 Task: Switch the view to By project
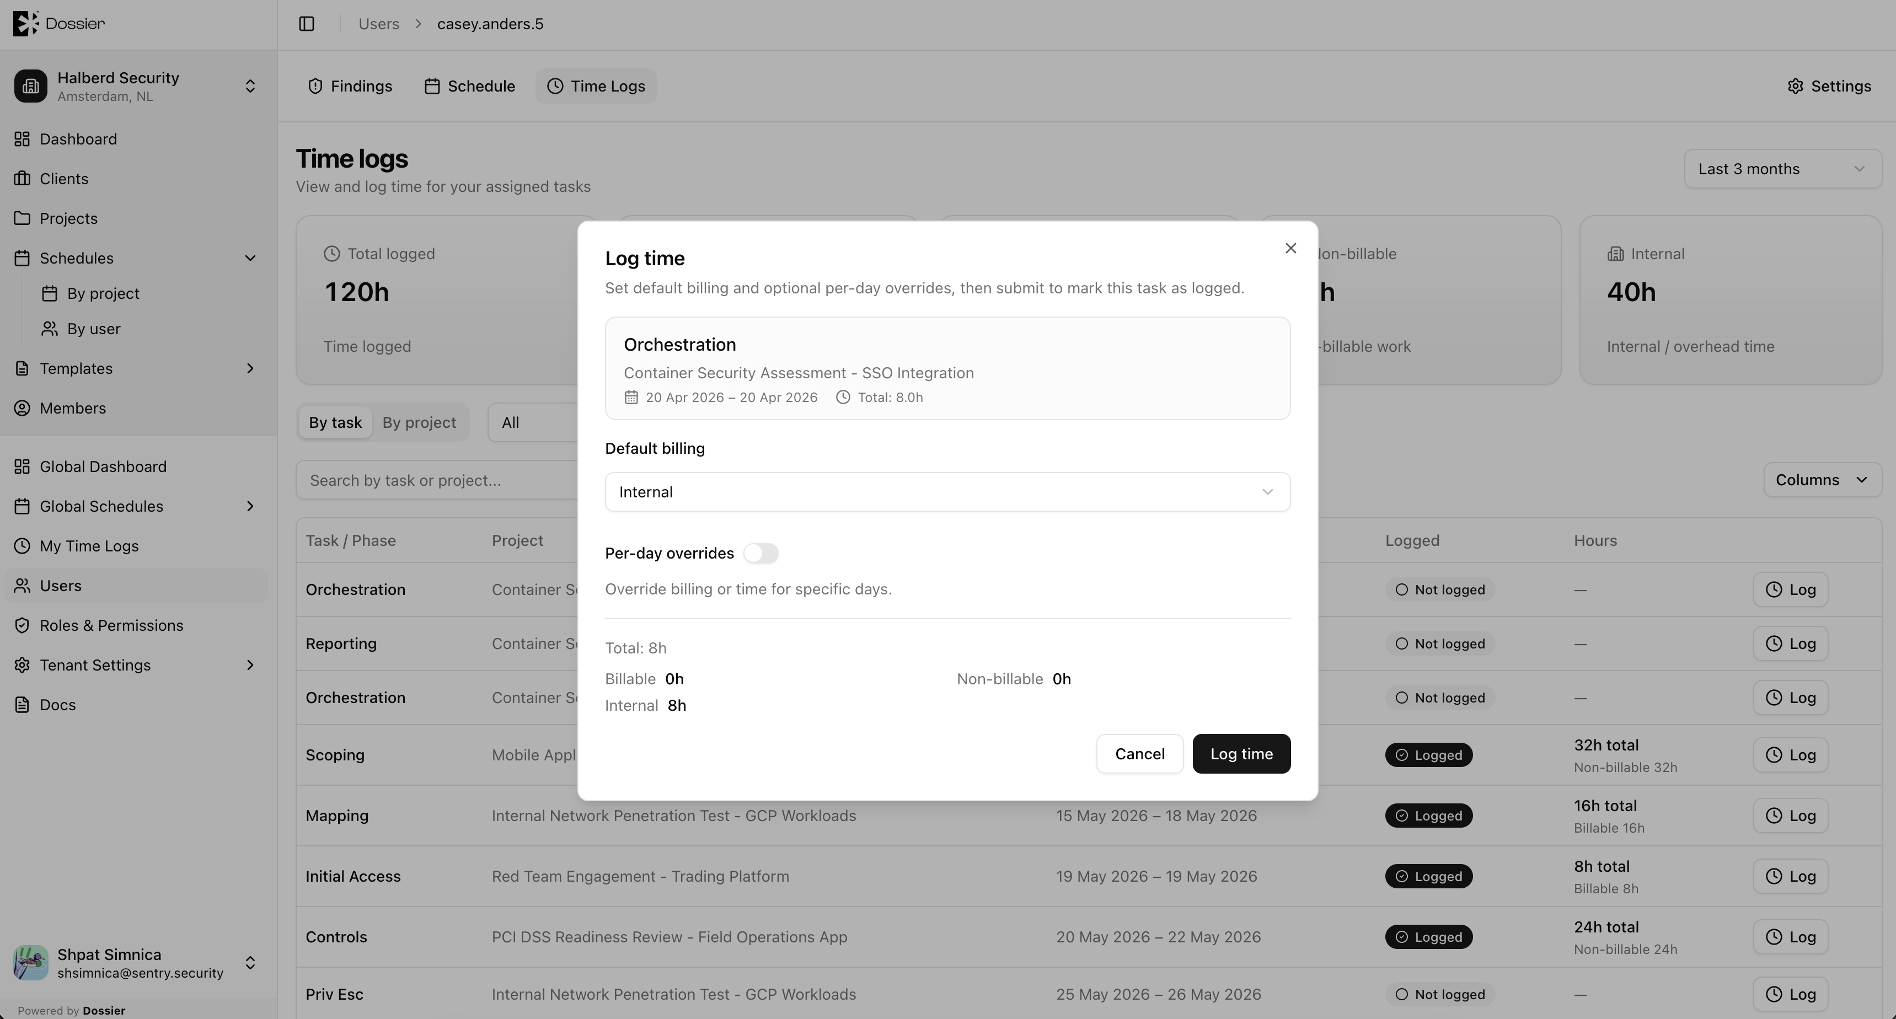click(x=419, y=422)
